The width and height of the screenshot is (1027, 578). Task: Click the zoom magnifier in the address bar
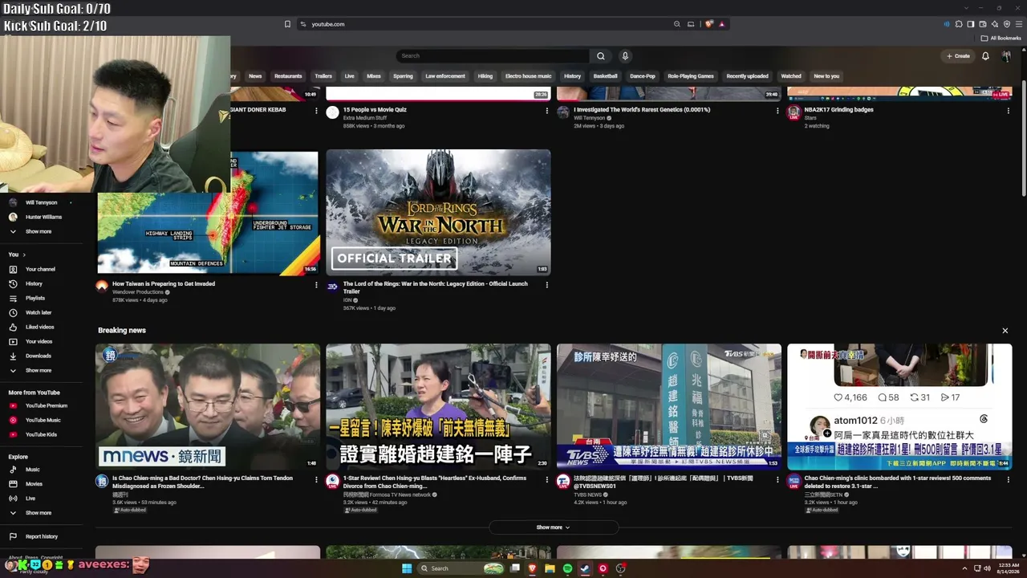pos(677,24)
